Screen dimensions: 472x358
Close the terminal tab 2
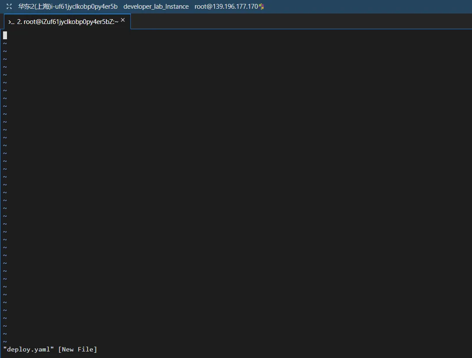[x=123, y=20]
